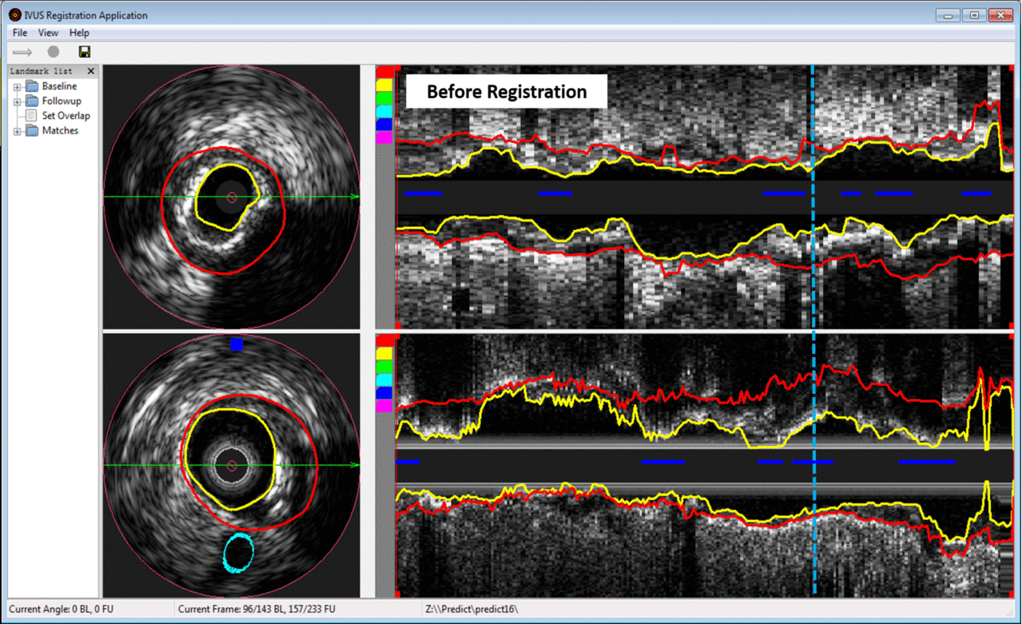This screenshot has height=624, width=1022.
Task: Click the IVUS application icon in title bar
Action: click(14, 15)
